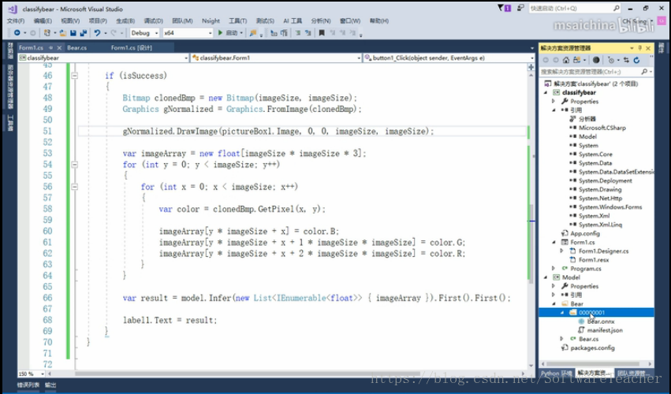
Task: Click the Collapse All dark circle icon
Action: pos(595,61)
